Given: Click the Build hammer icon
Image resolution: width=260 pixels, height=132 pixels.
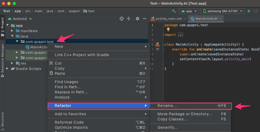Looking at the screenshot, I should point(174,11).
